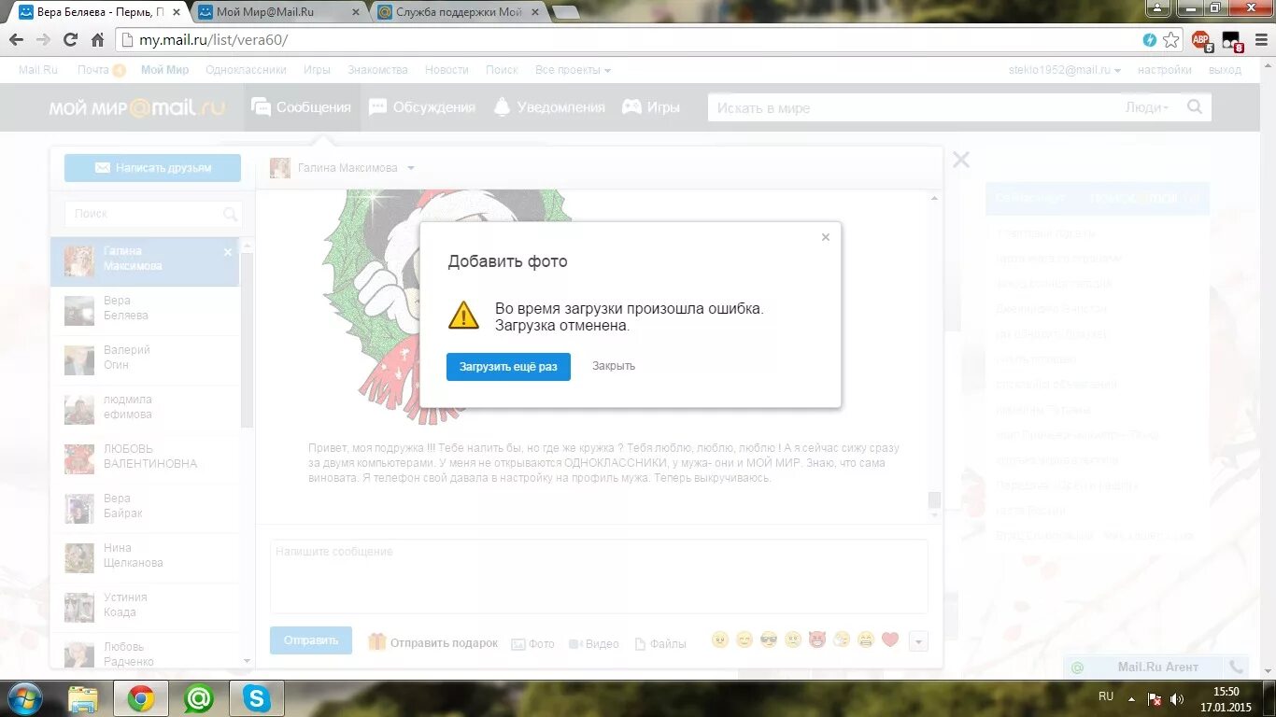Reload the page with refresh icon
The width and height of the screenshot is (1276, 717).
(70, 40)
